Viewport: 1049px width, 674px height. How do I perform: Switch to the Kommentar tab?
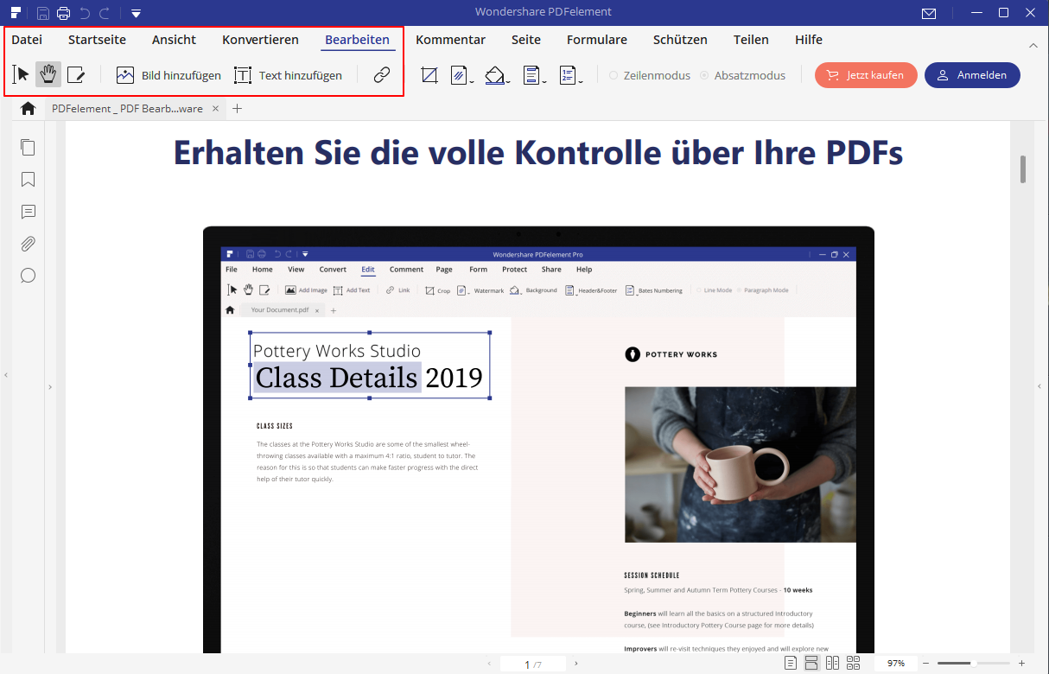[x=450, y=40]
